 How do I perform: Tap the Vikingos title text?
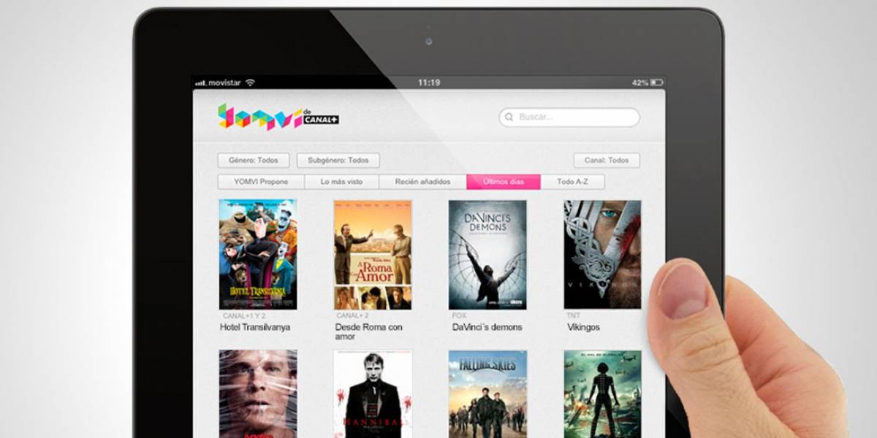coord(583,328)
